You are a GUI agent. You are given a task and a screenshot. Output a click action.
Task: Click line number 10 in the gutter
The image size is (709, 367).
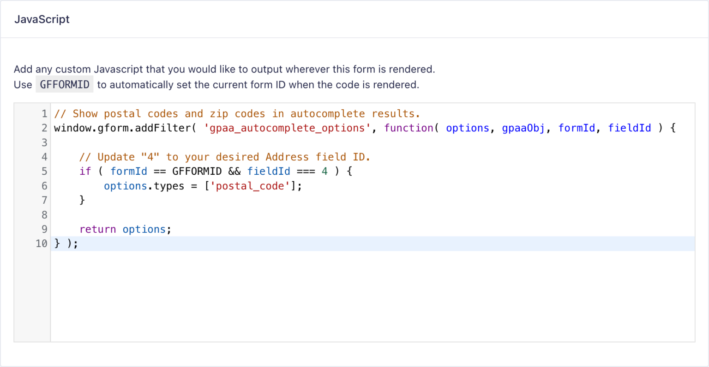click(x=42, y=243)
